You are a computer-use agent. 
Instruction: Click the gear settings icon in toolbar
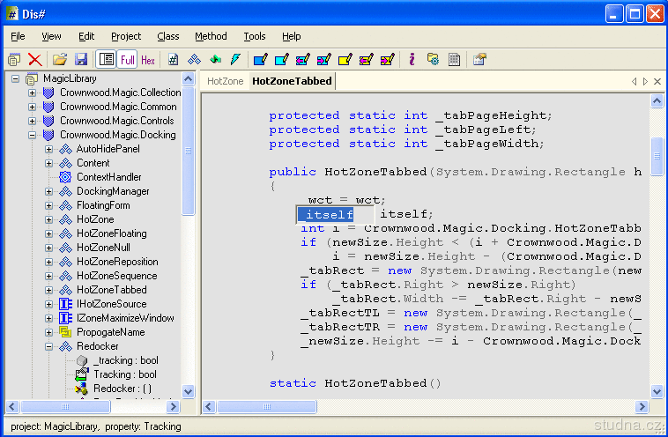(x=433, y=60)
